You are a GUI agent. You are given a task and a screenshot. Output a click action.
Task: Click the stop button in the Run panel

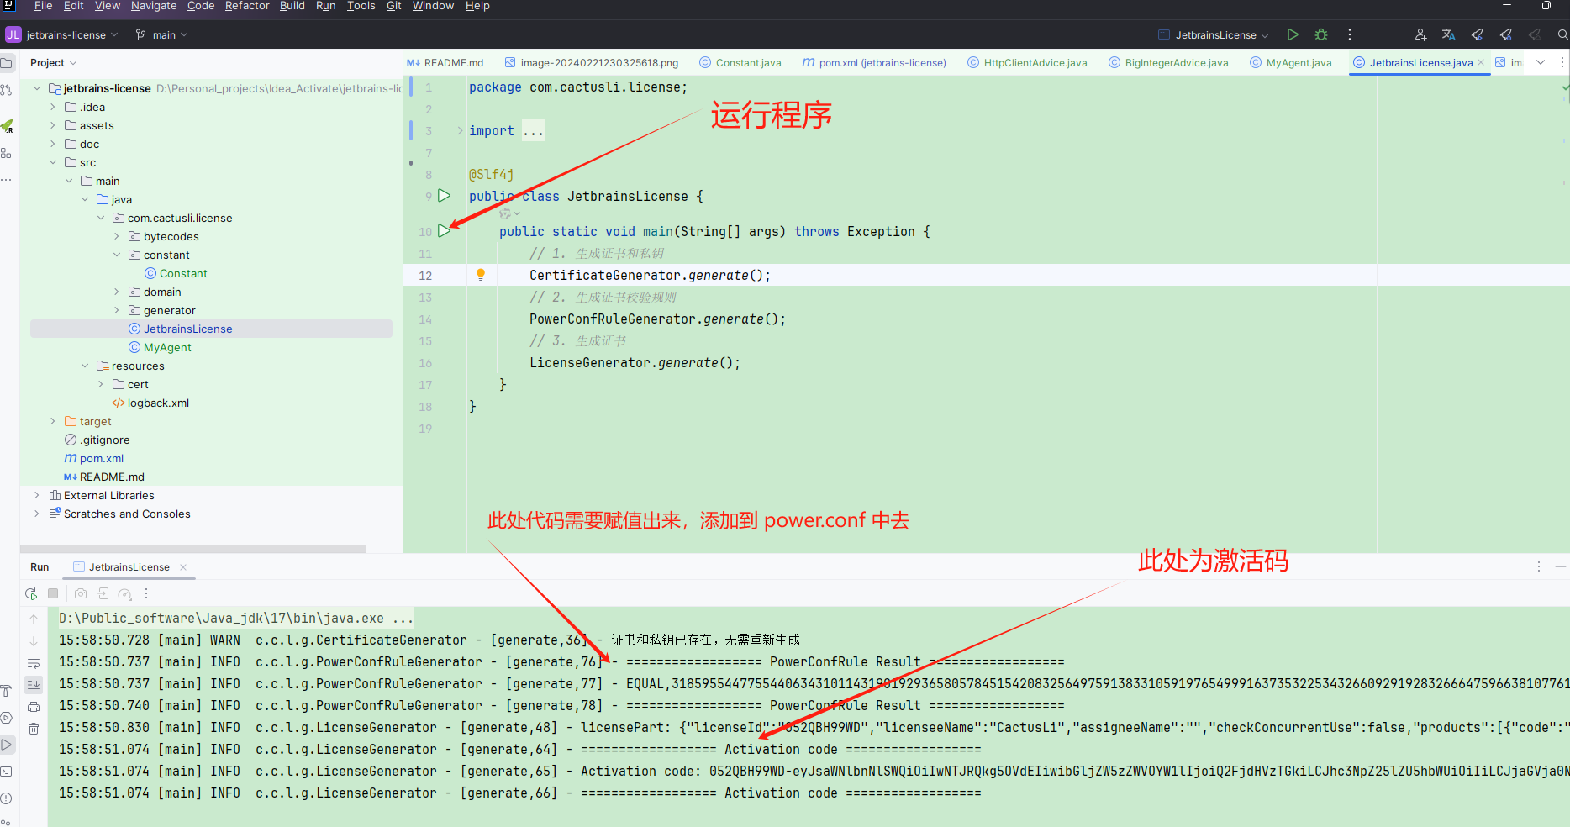[53, 593]
